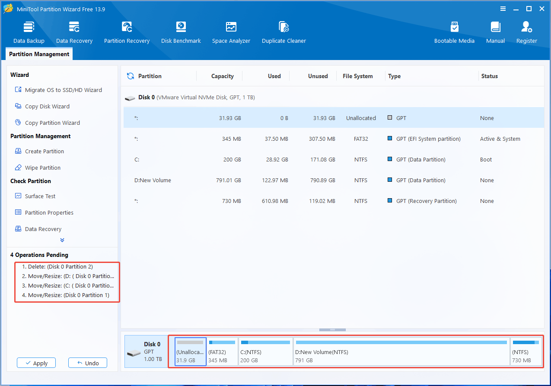Sort by the File System column header

[357, 76]
